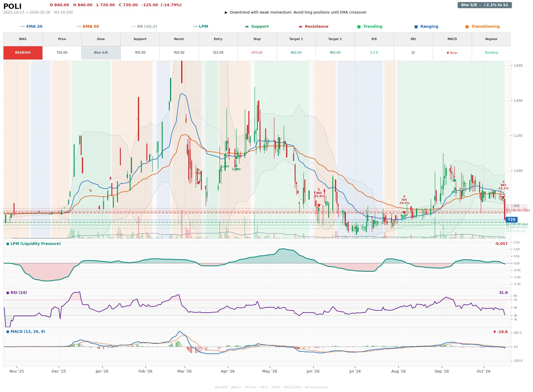533x392 pixels.
Task: Click the 760.00 resist value
Action: [179, 53]
